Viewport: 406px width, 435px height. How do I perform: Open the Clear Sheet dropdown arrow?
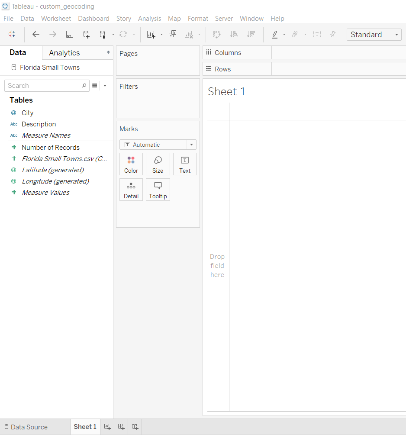(x=199, y=34)
